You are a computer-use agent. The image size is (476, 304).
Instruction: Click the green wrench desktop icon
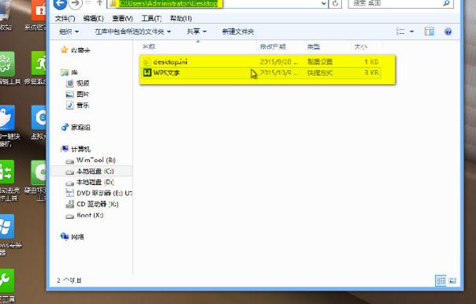pos(6,280)
